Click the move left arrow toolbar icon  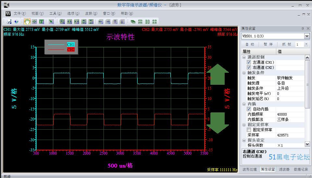coord(101,21)
